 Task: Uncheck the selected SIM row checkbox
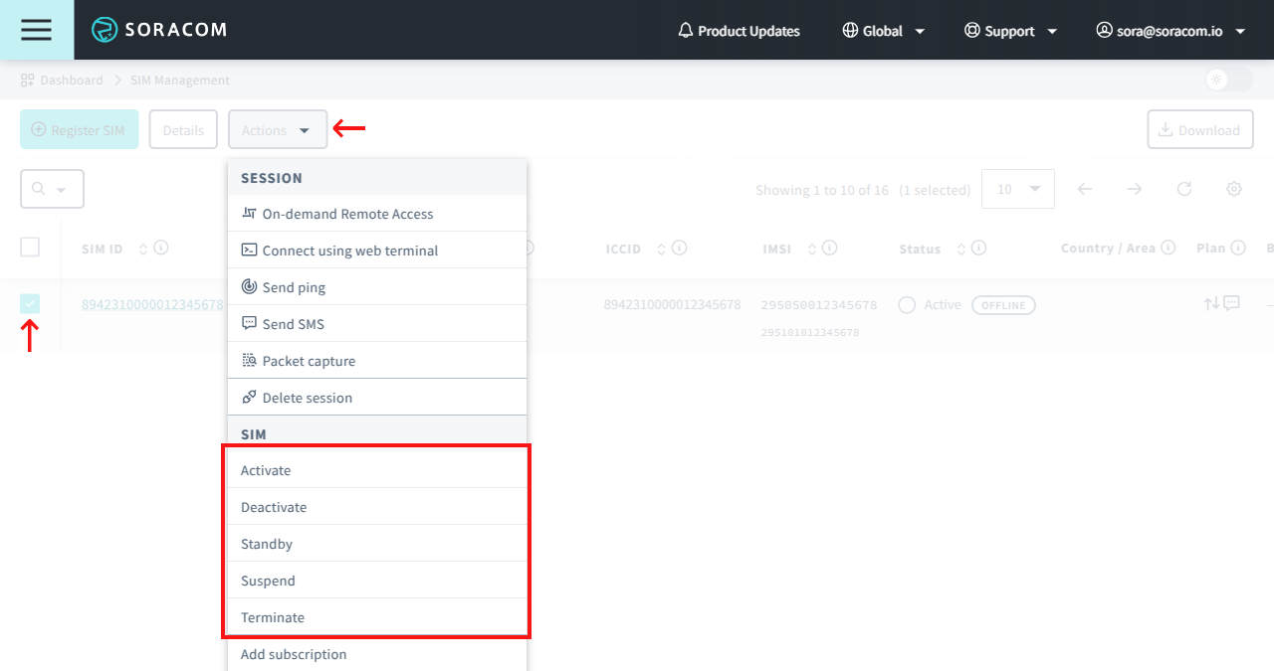pos(29,302)
